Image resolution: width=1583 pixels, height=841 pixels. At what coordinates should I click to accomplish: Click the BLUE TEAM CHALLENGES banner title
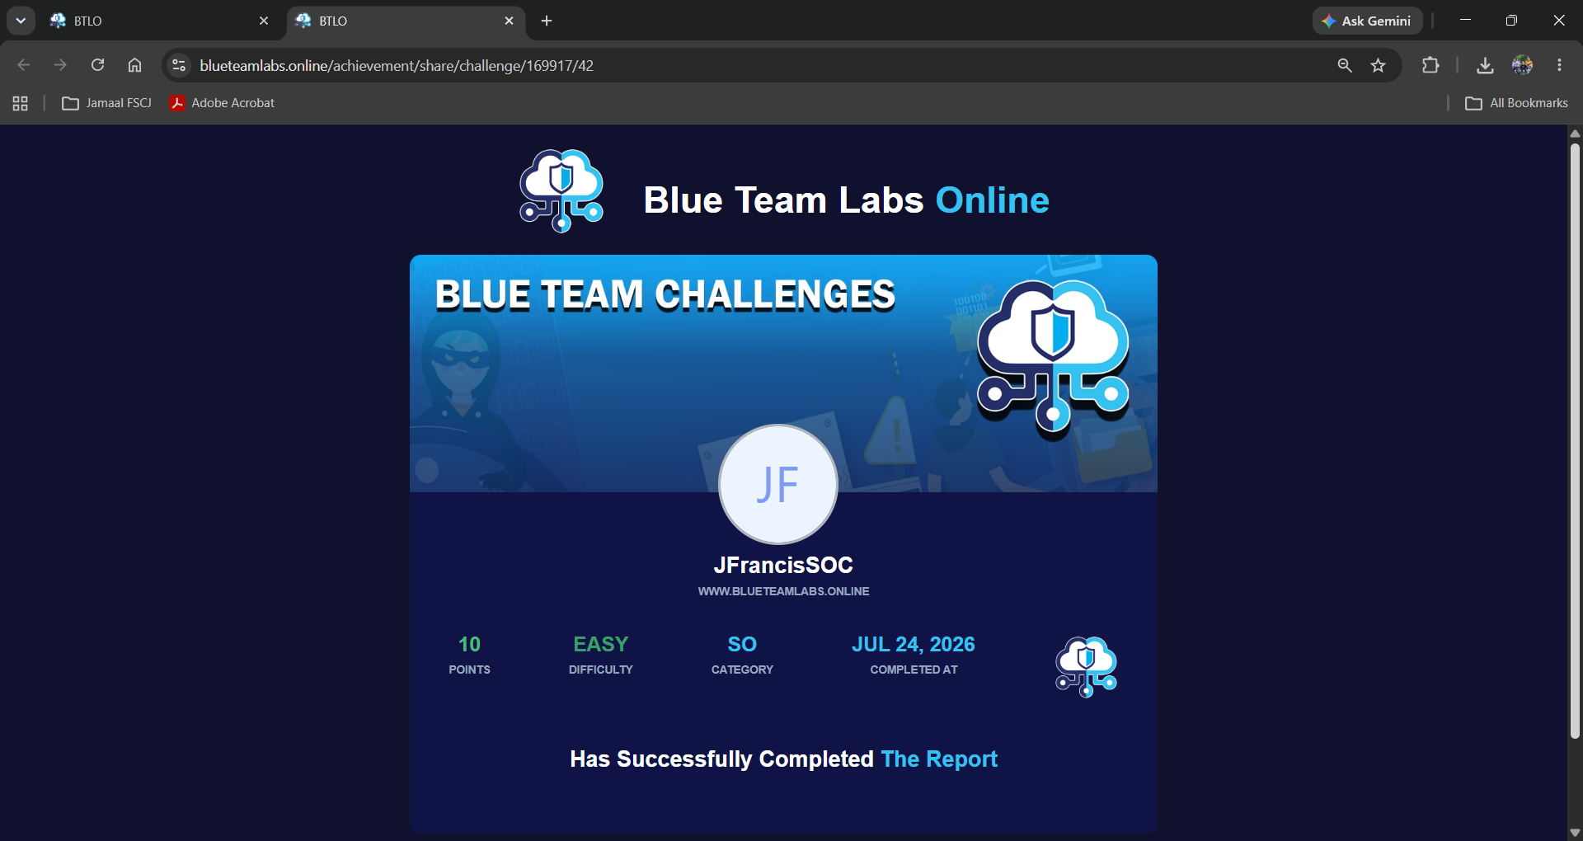pyautogui.click(x=665, y=294)
